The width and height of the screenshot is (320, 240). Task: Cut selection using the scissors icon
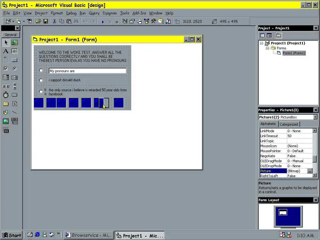tap(54, 21)
